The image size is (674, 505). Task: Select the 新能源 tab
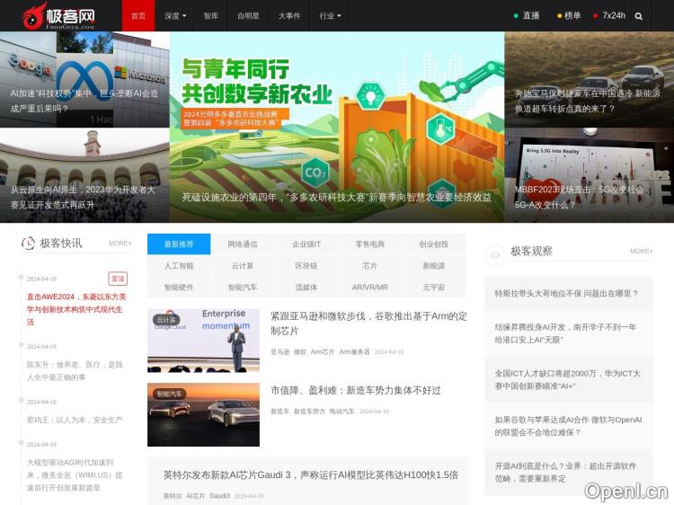point(434,266)
